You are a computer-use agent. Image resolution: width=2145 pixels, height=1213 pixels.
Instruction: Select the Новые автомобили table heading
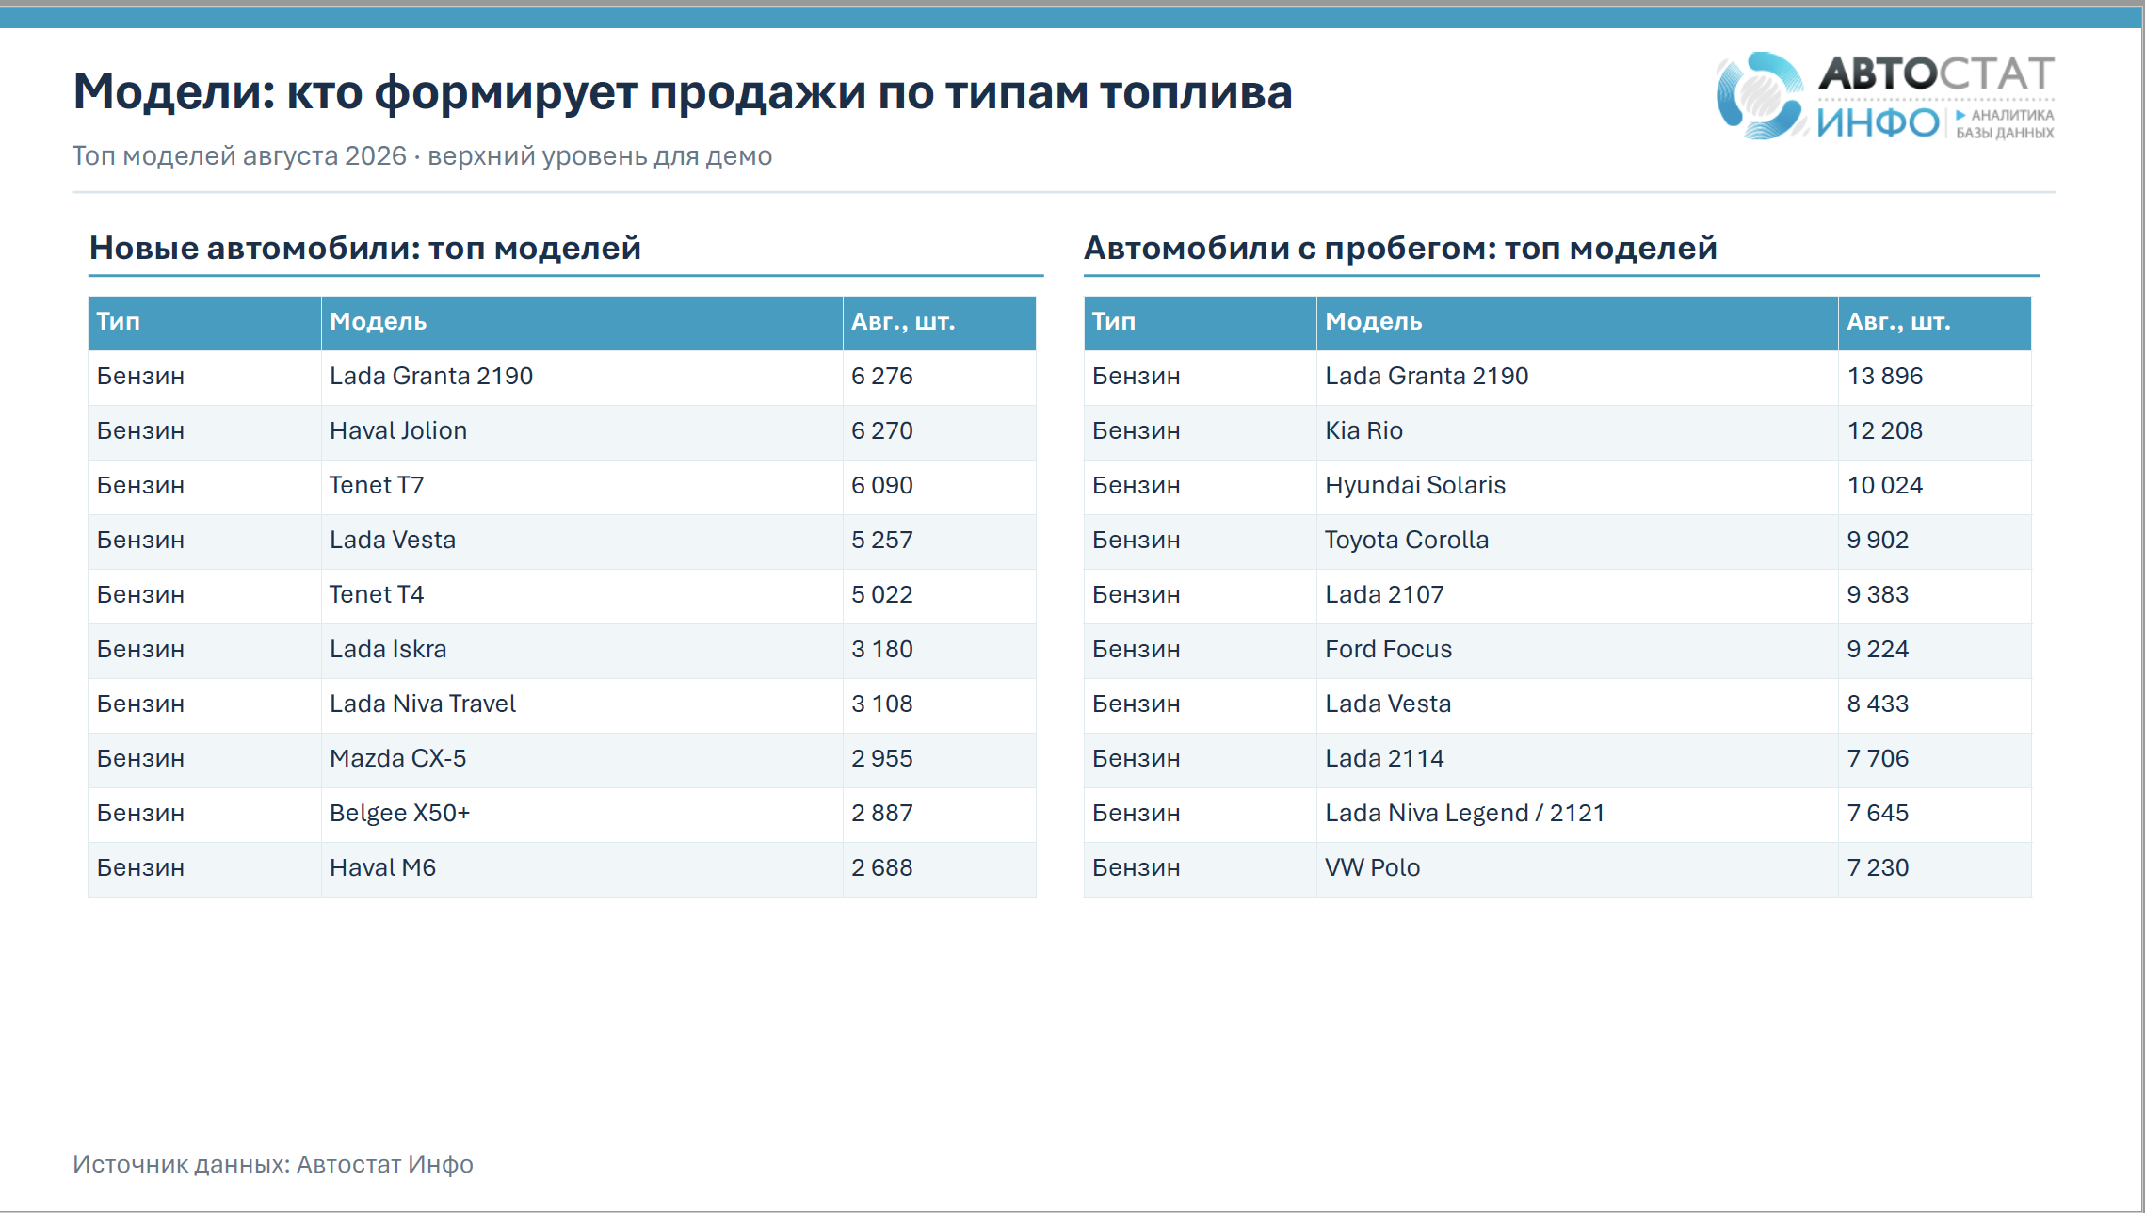pos(365,248)
